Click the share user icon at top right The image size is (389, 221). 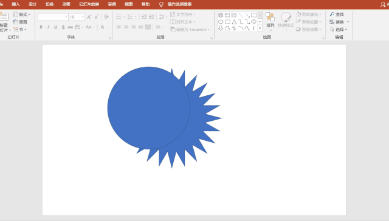point(383,4)
